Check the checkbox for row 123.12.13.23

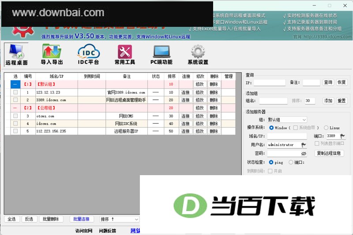[x=15, y=92]
